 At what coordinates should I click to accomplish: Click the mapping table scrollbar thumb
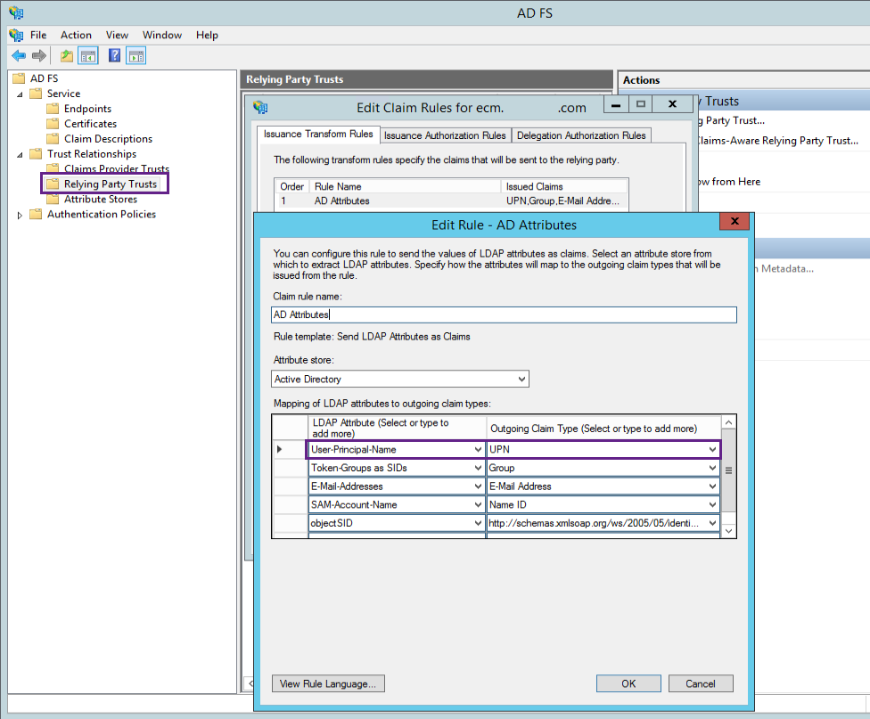coord(728,470)
